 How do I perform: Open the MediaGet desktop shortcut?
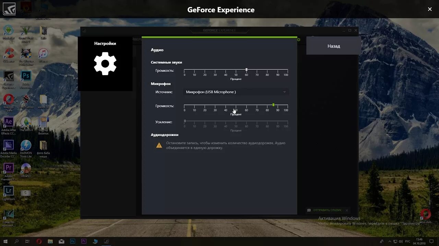coord(9,32)
